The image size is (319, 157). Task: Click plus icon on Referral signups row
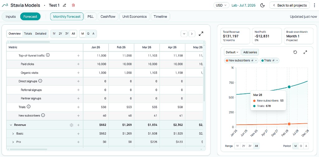click(78, 90)
